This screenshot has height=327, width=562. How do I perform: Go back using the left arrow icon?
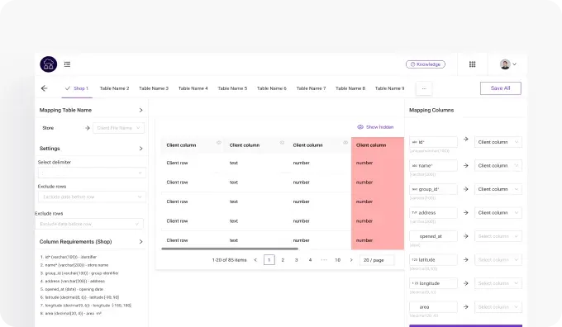(44, 88)
